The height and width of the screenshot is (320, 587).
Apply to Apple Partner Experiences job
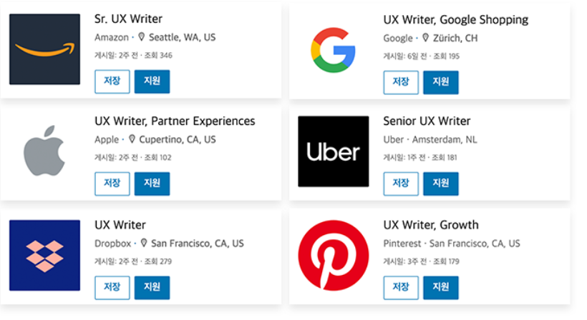point(152,184)
